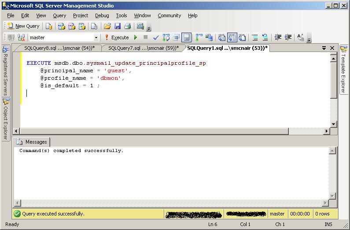Image resolution: width=350 pixels, height=230 pixels.
Task: Start an Analysis Services DMX Query
Action: pyautogui.click(x=72, y=26)
